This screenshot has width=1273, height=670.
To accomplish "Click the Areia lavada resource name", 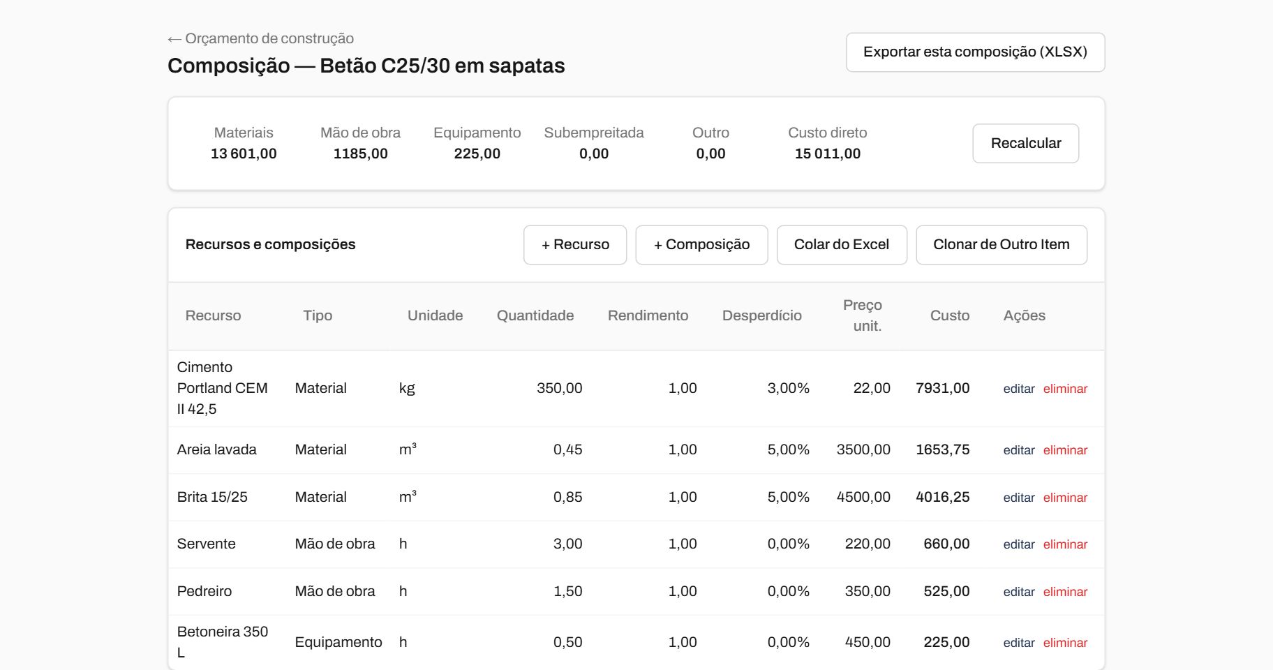I will tap(216, 449).
